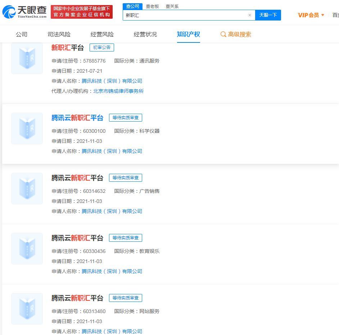
Task: Click 国际分类:网站服务 text
Action: tap(137, 311)
